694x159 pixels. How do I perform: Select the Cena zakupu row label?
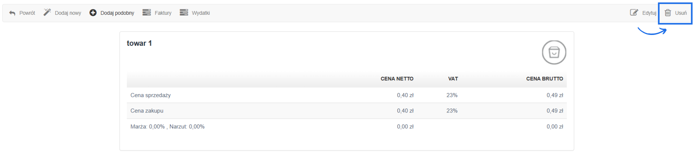click(x=147, y=111)
